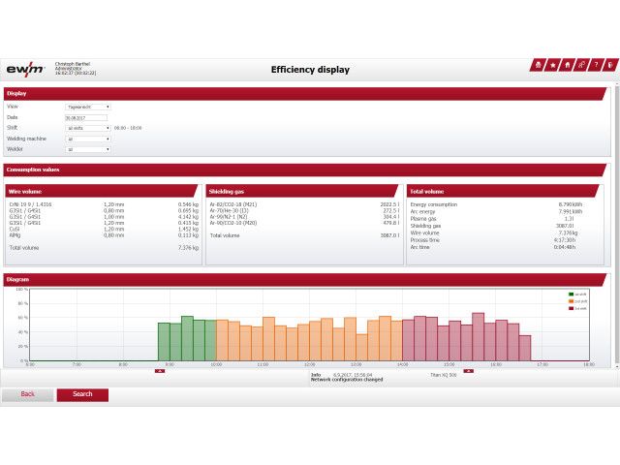Expand the Welder dropdown

tap(88, 149)
